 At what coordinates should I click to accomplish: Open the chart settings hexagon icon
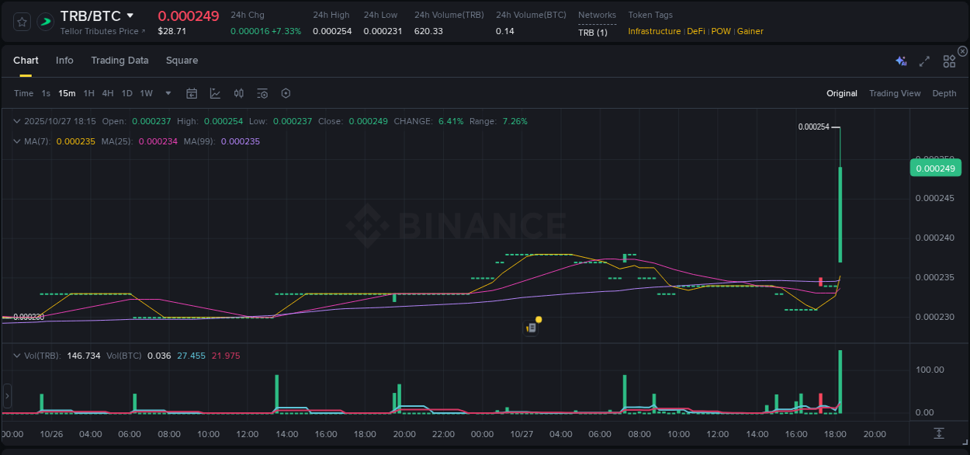286,93
